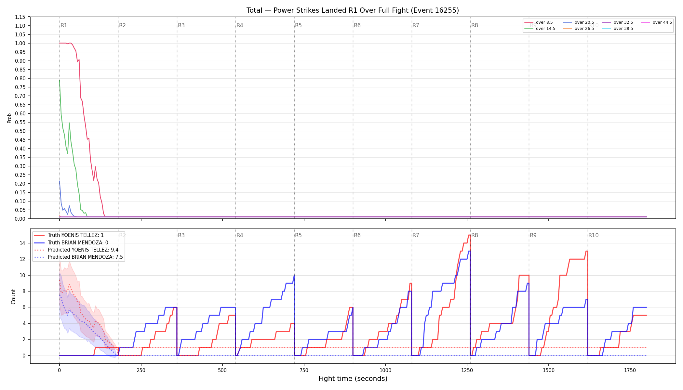This screenshot has width=683, height=390.
Task: Click the R6 round marker in the Prob chart
Action: pos(357,25)
